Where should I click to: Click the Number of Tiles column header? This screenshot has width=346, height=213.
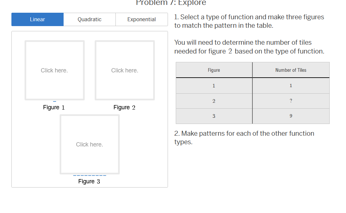point(291,70)
